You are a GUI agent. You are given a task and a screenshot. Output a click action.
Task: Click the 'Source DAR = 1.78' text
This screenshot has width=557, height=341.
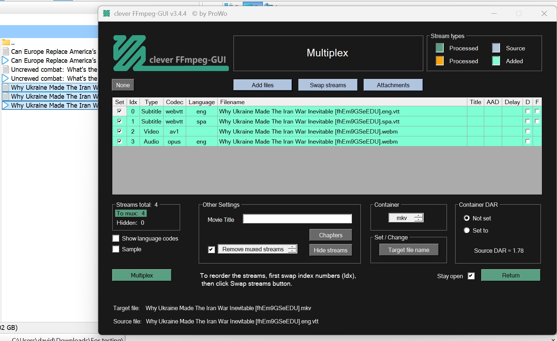pyautogui.click(x=499, y=251)
